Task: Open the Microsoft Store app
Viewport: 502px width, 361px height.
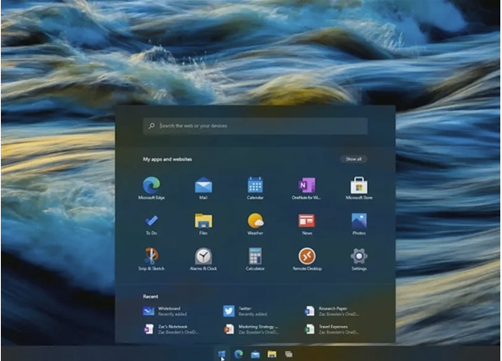Action: tap(359, 185)
